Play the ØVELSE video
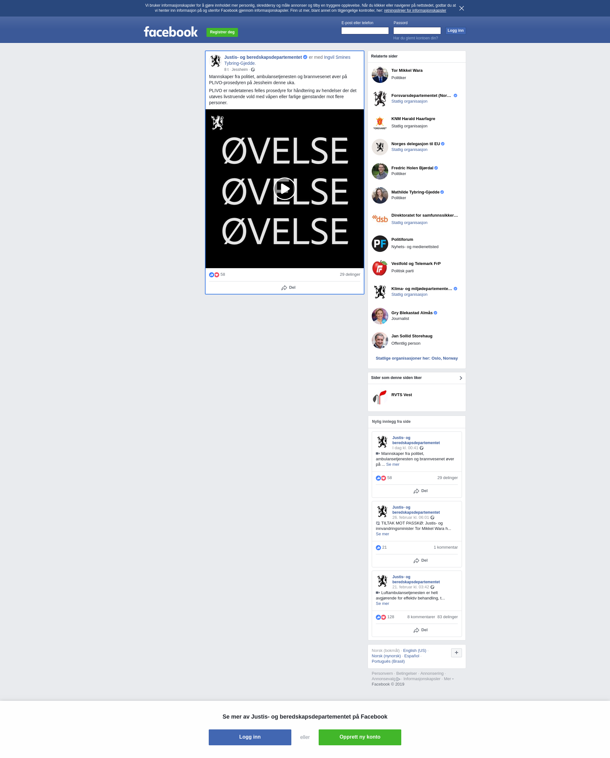The height and width of the screenshot is (758, 610). coord(284,189)
